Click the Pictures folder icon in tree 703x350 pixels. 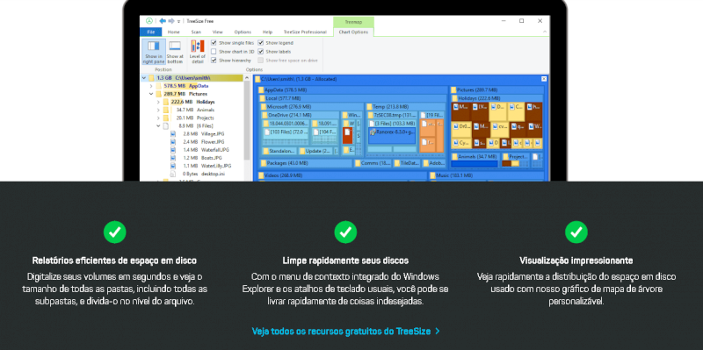[x=158, y=94]
